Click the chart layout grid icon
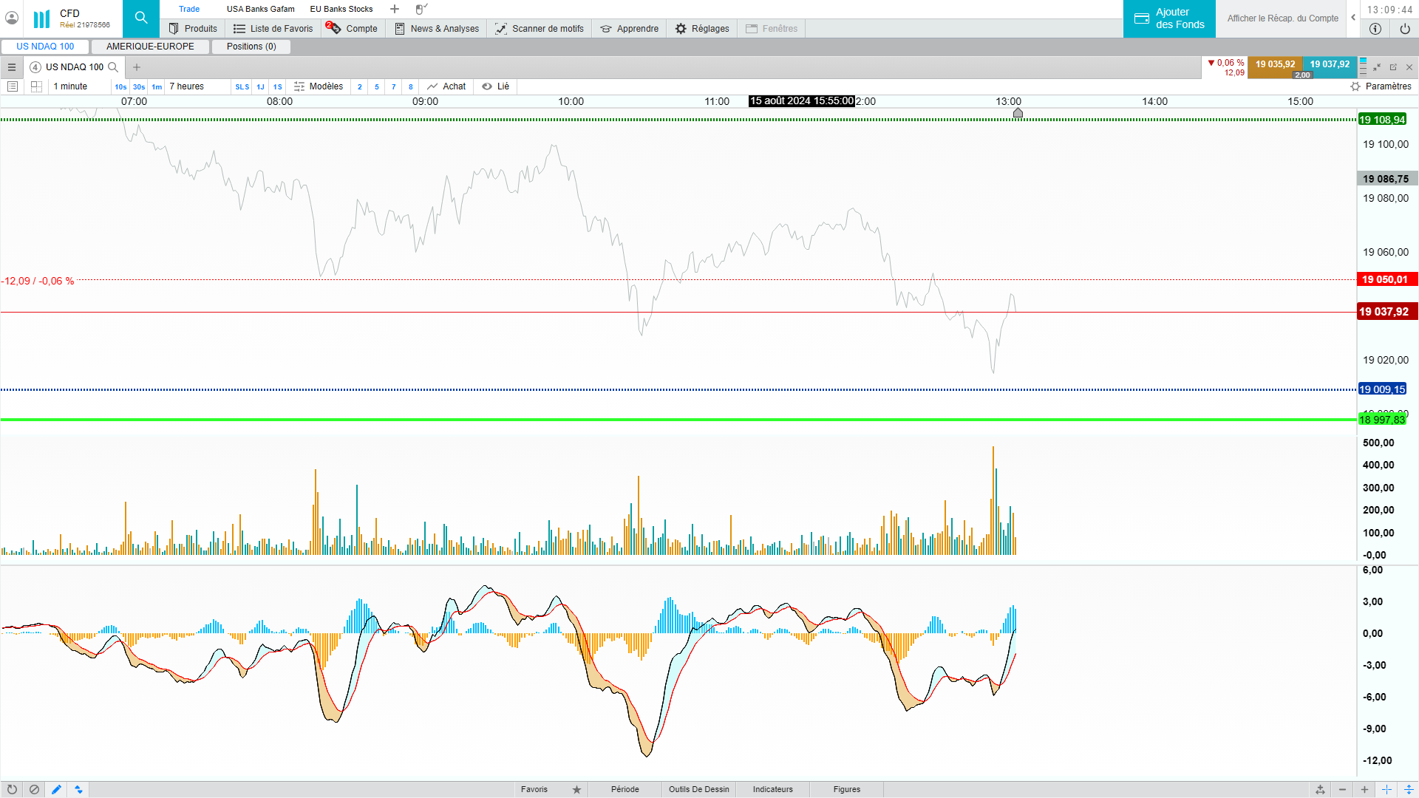This screenshot has height=798, width=1419. coord(36,86)
